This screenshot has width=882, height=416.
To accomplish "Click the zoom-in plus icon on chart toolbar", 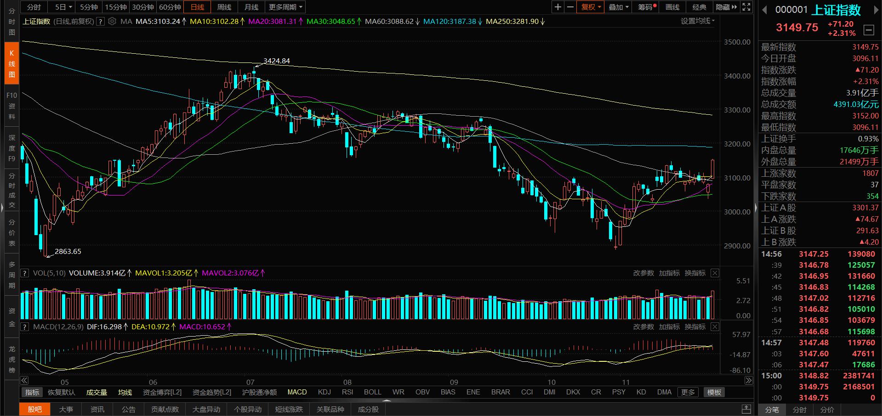I will pos(558,7).
